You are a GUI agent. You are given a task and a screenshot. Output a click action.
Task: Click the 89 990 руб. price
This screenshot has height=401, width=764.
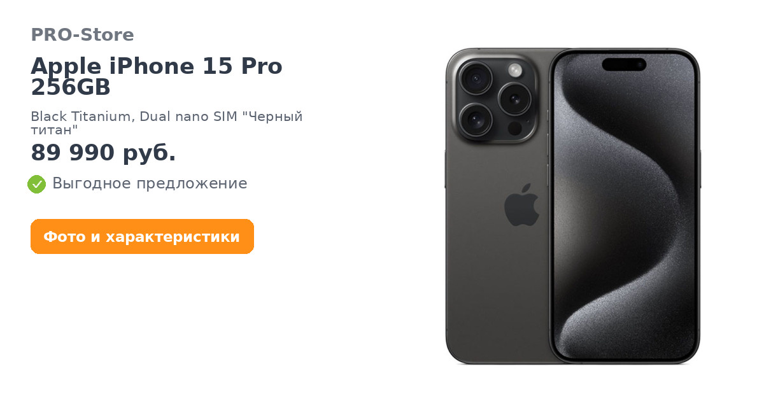coord(103,153)
